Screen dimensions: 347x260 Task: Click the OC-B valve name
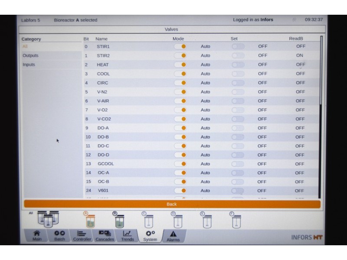coord(104,182)
